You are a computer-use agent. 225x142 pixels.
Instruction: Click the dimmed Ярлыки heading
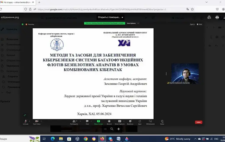tap(5, 101)
